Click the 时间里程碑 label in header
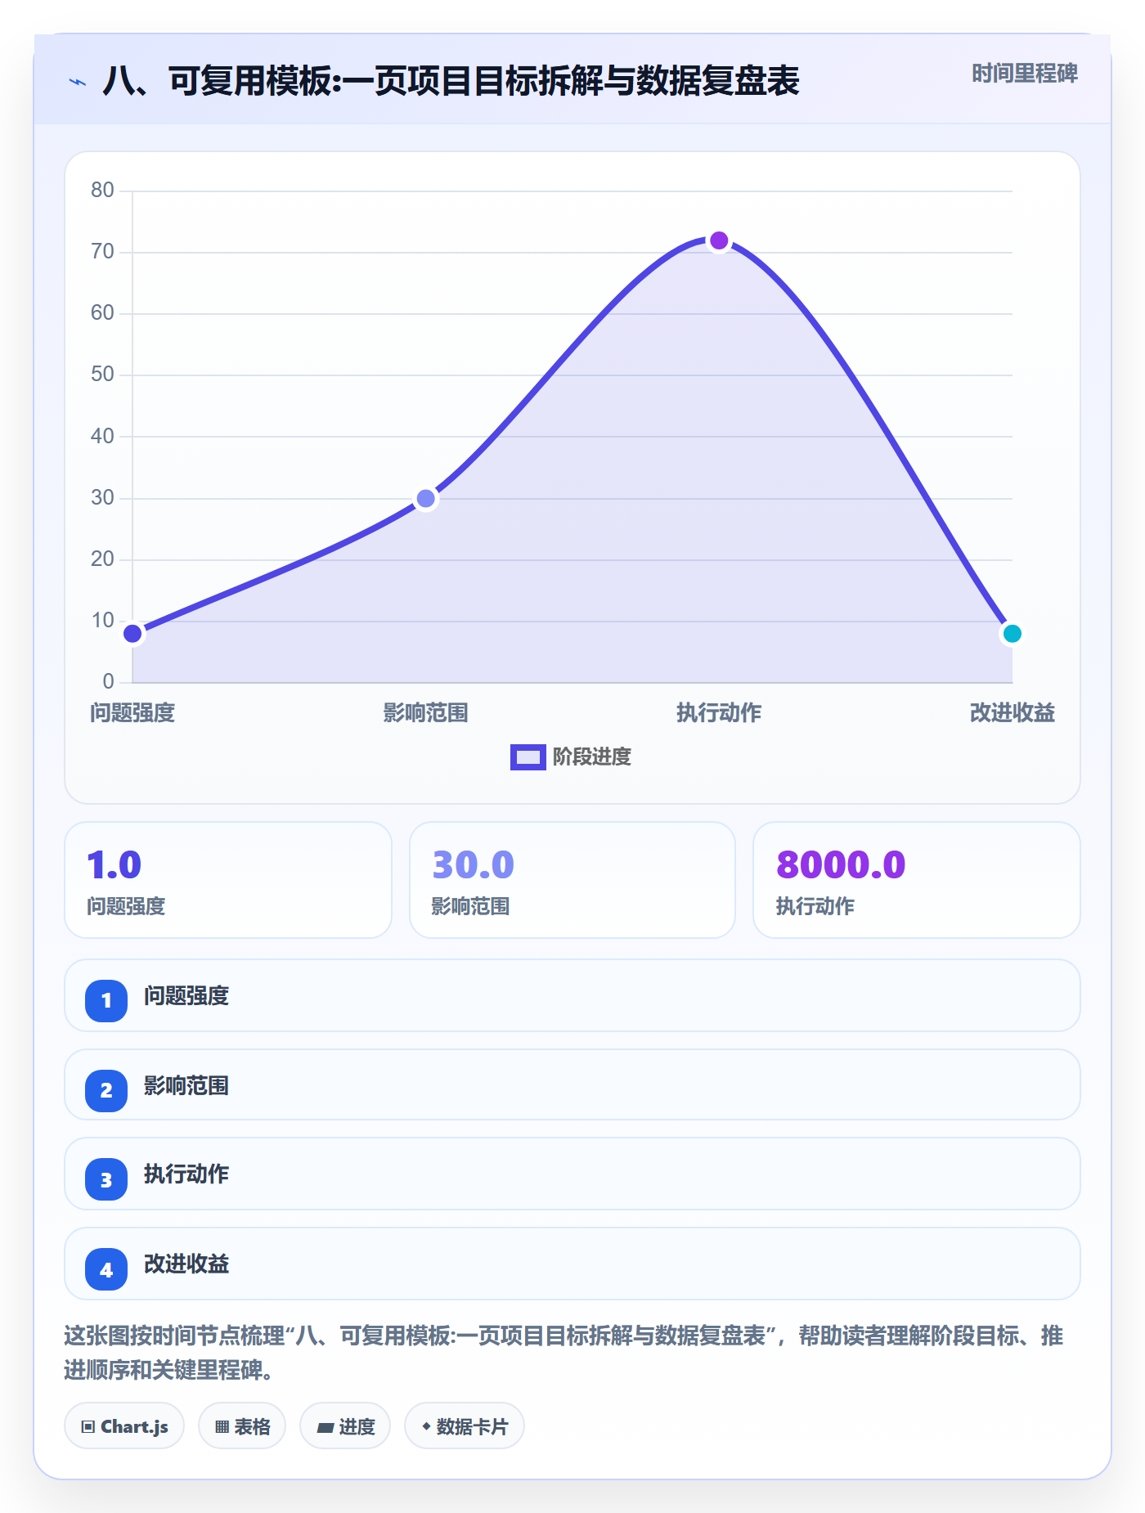The image size is (1145, 1513). pyautogui.click(x=1025, y=74)
